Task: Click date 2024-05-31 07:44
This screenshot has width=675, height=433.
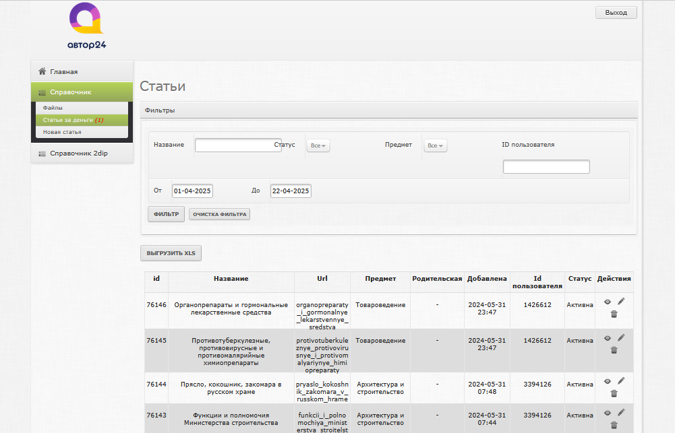Action: click(x=487, y=420)
